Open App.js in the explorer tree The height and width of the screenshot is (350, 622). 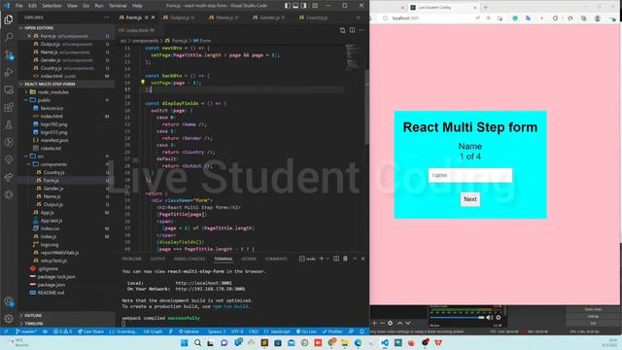click(47, 213)
